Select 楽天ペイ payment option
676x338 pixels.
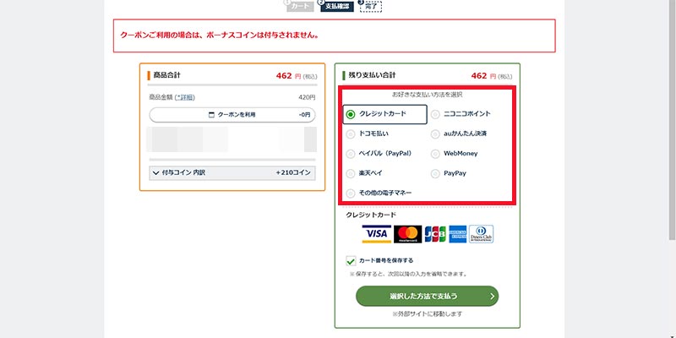pyautogui.click(x=351, y=173)
